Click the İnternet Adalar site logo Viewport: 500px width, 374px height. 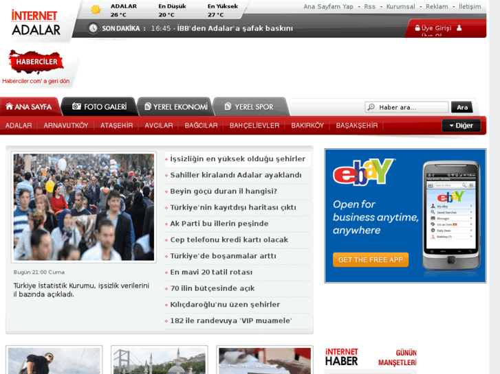36,23
